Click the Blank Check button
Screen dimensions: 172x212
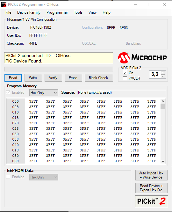99,78
